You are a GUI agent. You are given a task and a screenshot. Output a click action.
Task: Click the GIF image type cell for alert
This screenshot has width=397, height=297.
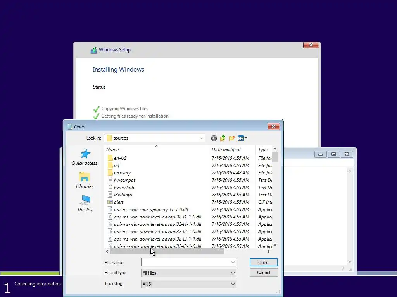point(265,202)
